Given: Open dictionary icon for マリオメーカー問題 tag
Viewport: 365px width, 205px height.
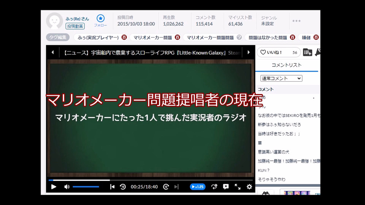Looking at the screenshot, I should (x=178, y=37).
